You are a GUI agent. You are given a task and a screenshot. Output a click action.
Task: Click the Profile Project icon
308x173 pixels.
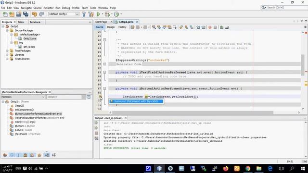coord(116,14)
